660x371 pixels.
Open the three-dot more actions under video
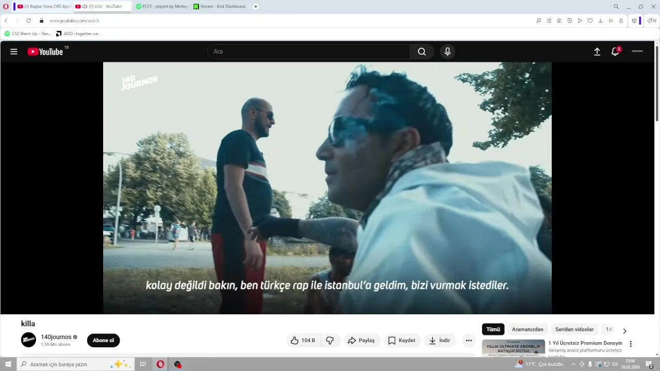(469, 341)
